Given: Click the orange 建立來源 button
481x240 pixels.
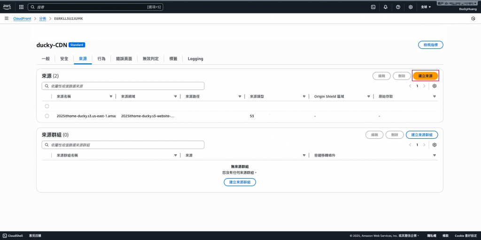Looking at the screenshot, I should (x=425, y=76).
